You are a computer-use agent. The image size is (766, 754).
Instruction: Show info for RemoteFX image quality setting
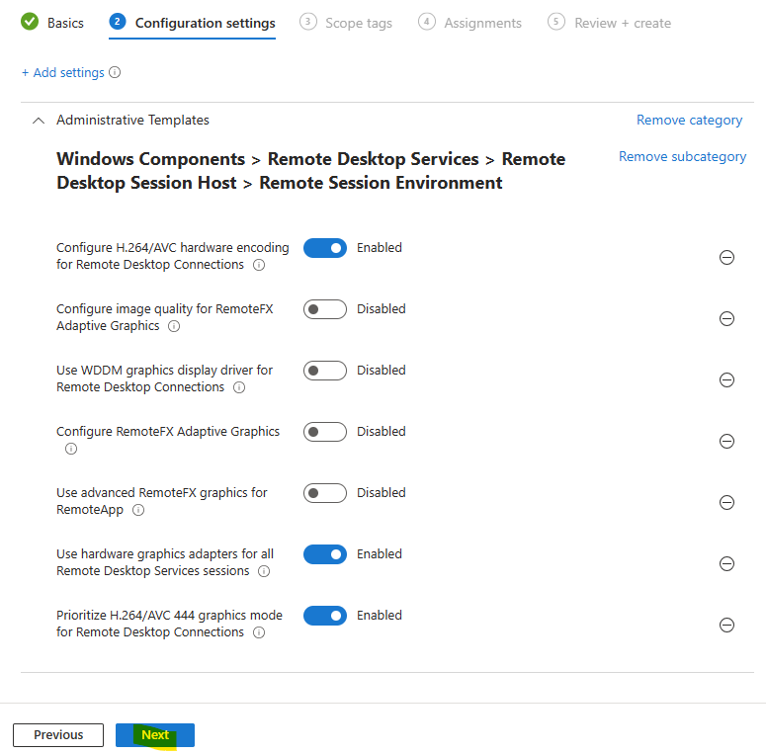pyautogui.click(x=174, y=326)
